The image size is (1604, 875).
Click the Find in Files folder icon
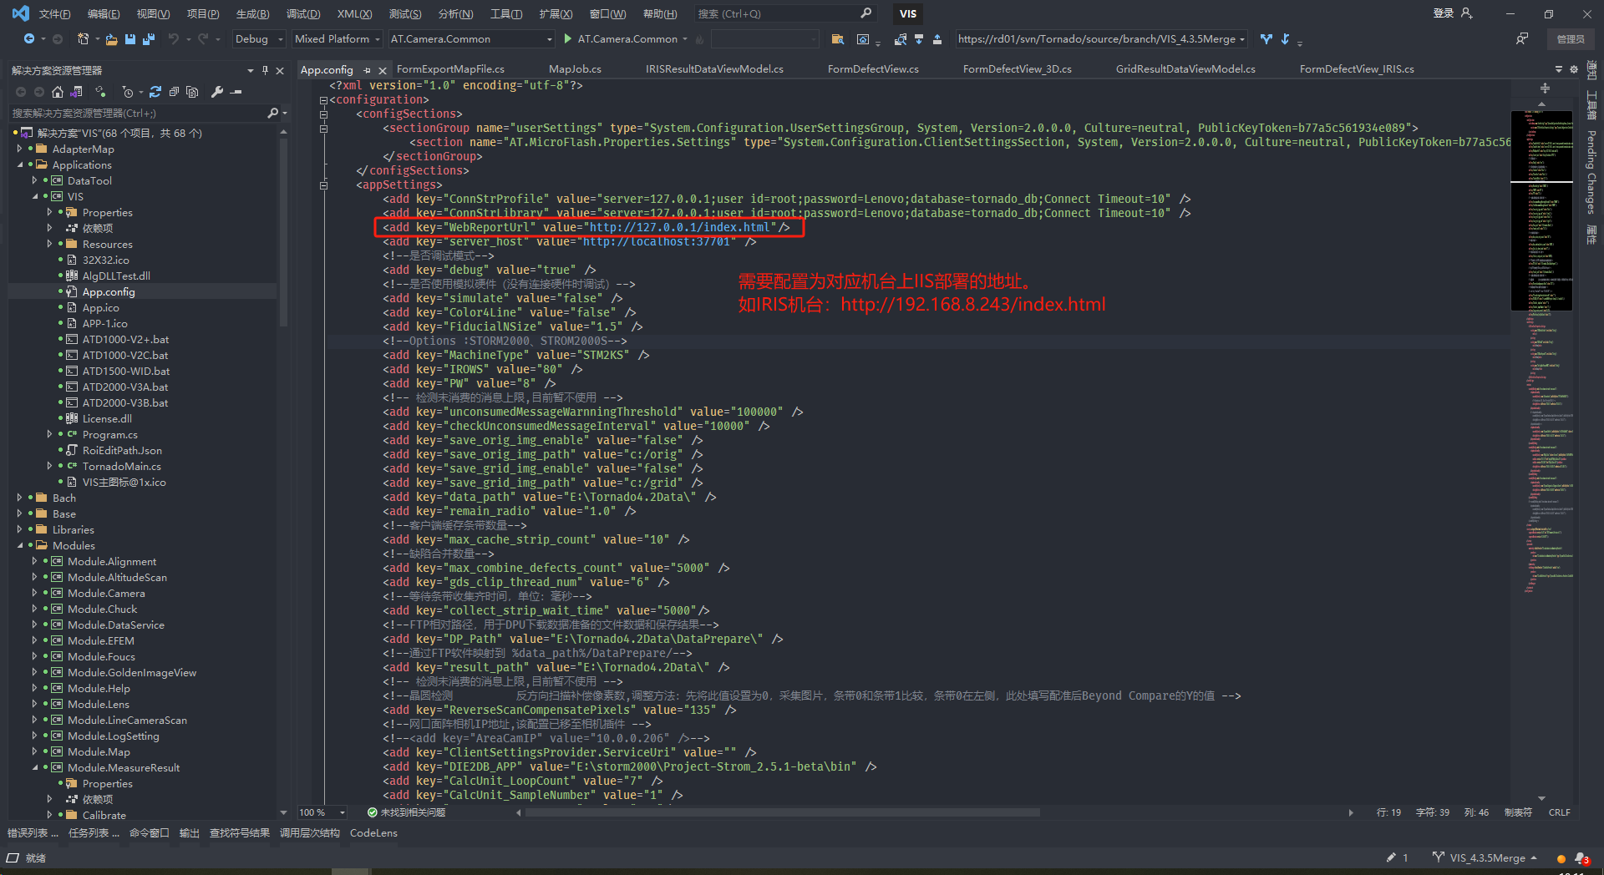838,38
